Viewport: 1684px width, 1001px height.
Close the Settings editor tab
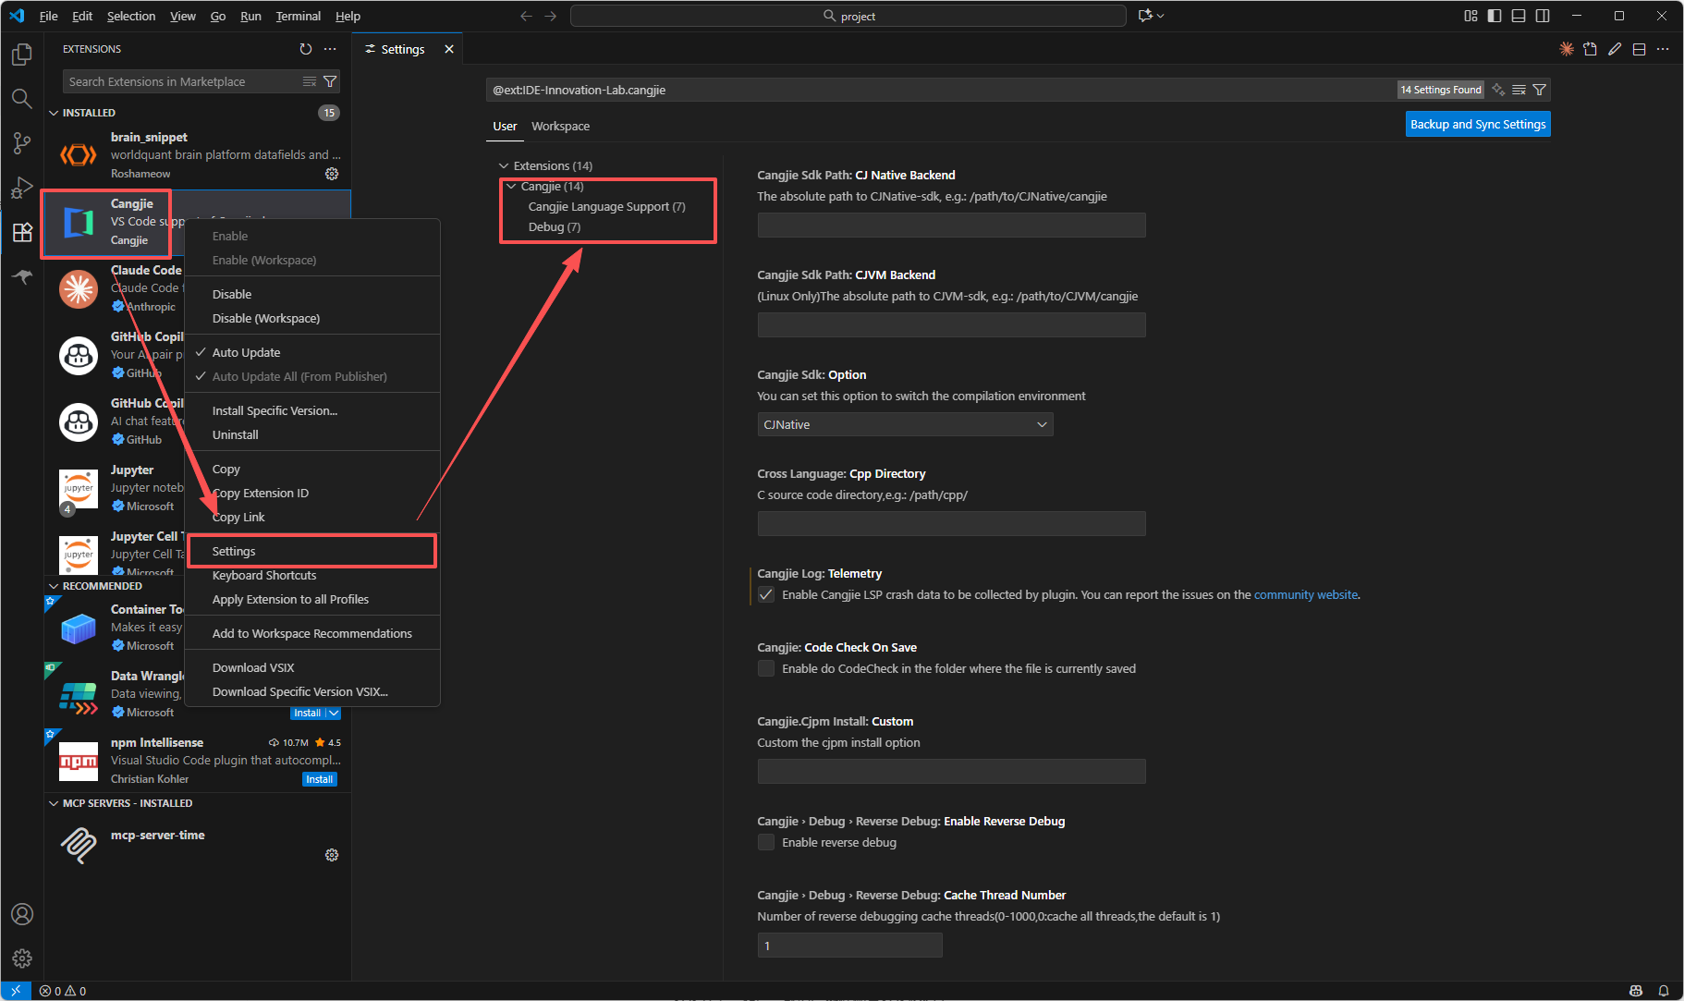pyautogui.click(x=449, y=49)
